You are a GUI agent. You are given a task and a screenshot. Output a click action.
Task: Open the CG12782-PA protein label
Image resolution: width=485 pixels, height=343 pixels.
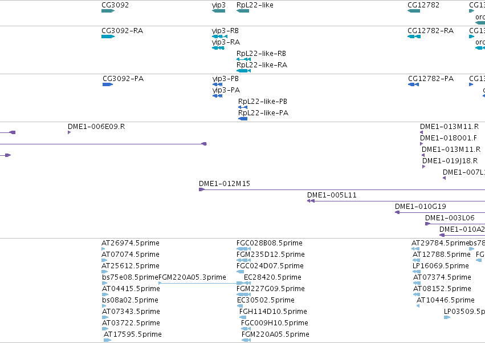(x=431, y=79)
